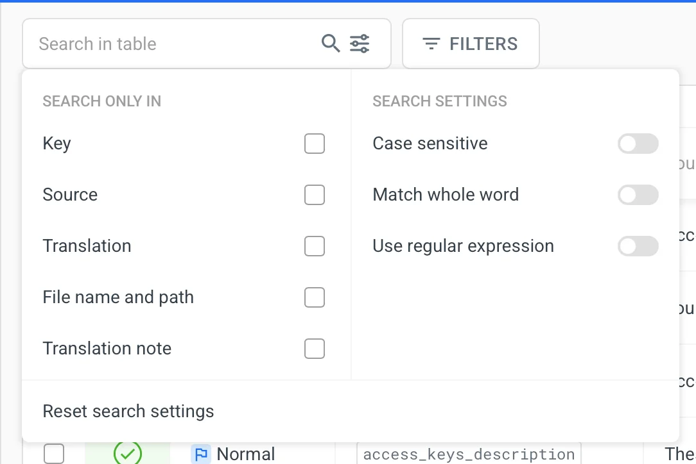Check the Translation note checkbox
The width and height of the screenshot is (696, 464).
tap(315, 349)
